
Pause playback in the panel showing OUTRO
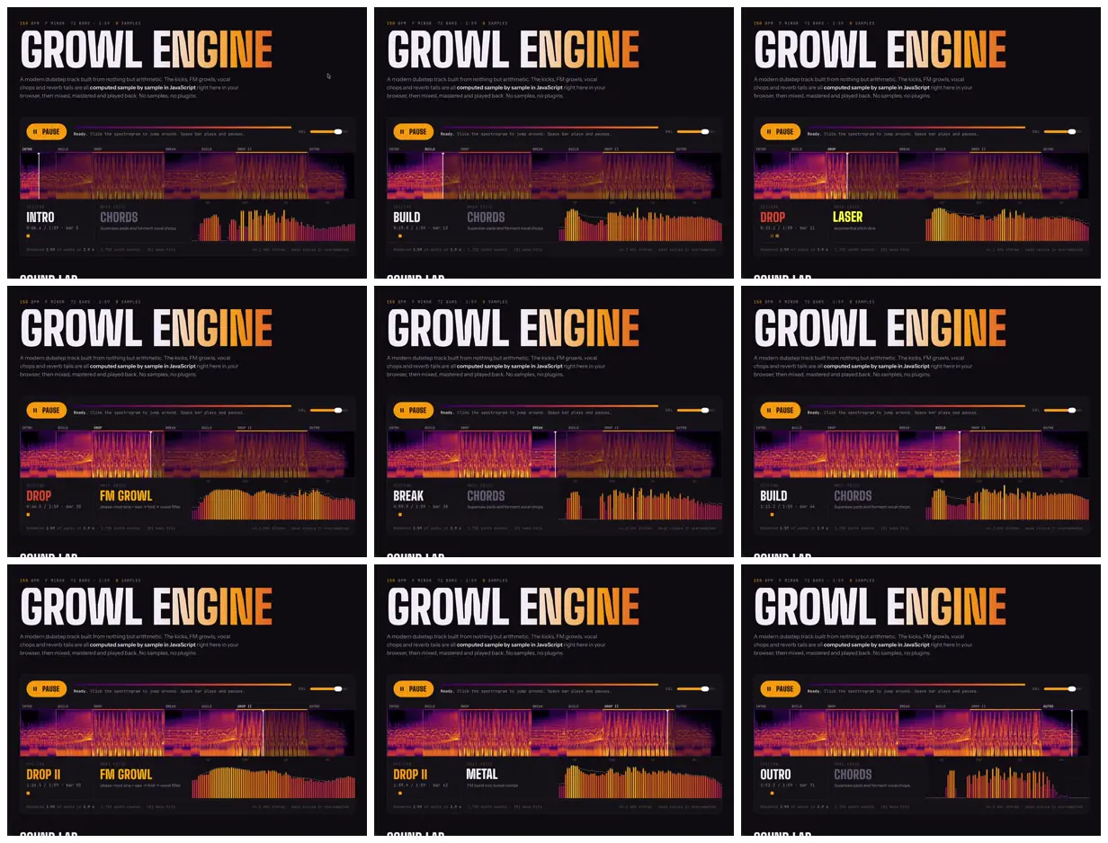pos(781,689)
